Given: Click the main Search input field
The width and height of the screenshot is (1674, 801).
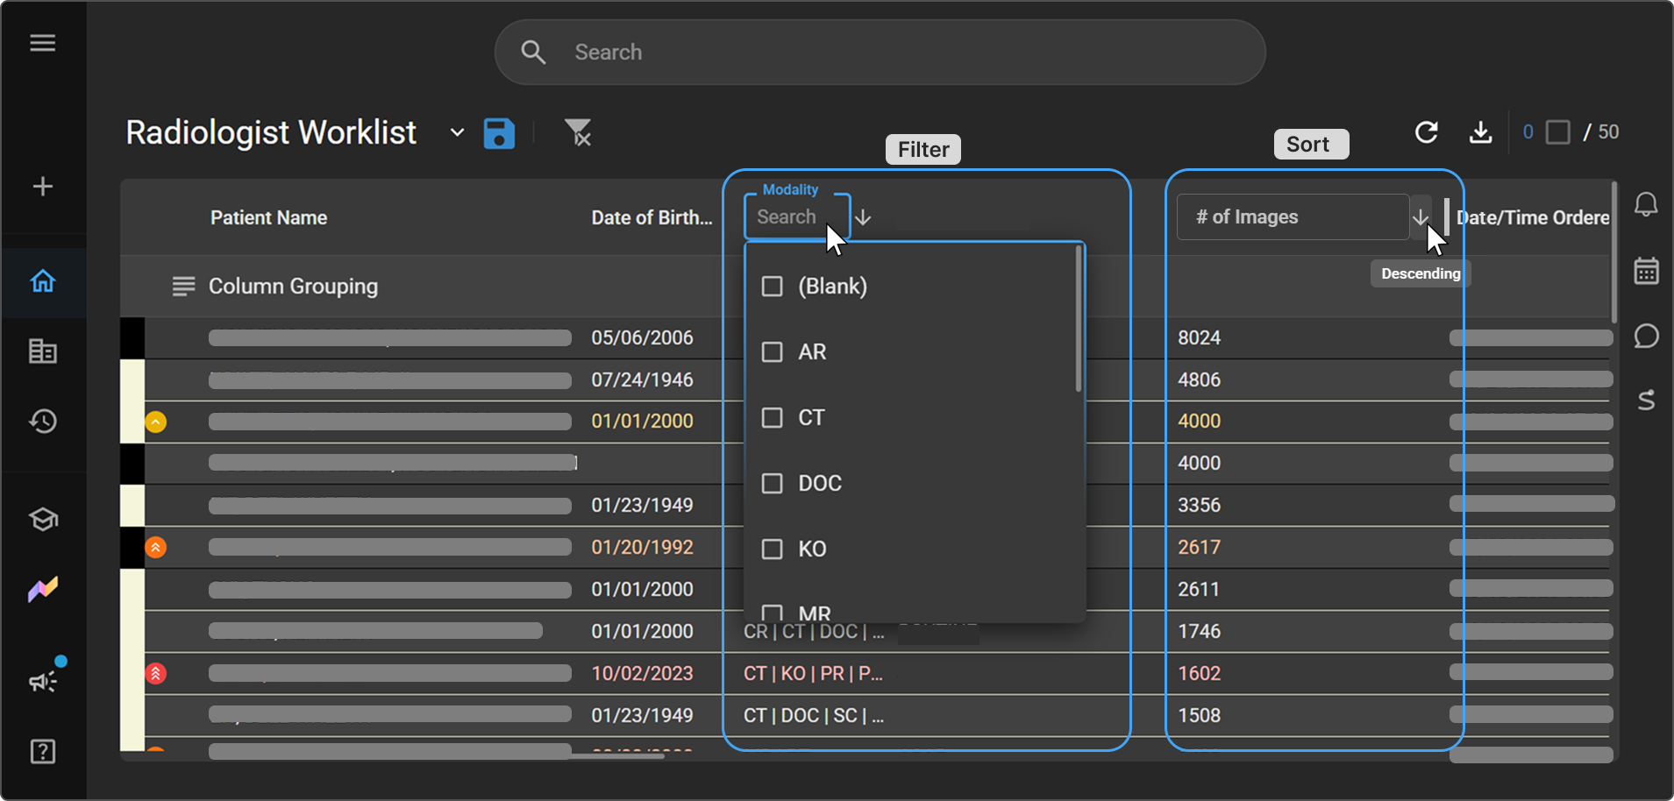Looking at the screenshot, I should (x=880, y=53).
